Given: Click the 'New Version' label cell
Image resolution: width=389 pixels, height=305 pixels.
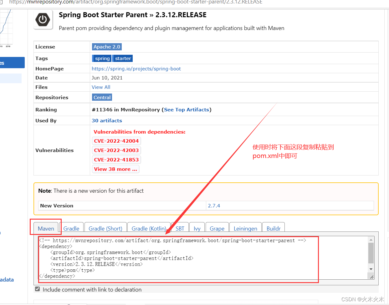Looking at the screenshot, I should click(x=122, y=206).
